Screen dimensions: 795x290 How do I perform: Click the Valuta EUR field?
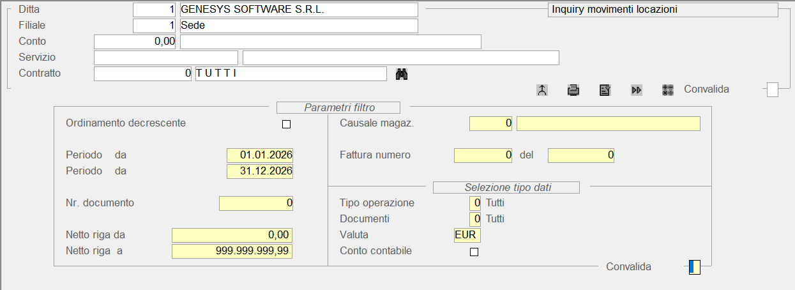pos(467,235)
